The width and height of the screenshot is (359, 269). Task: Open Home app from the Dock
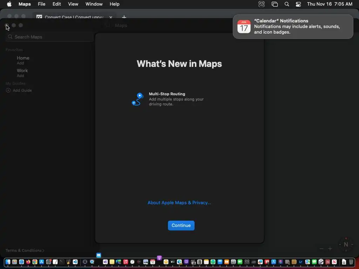coord(166,262)
